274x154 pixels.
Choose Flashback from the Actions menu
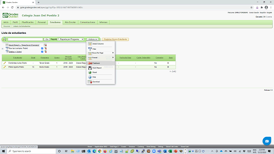pyautogui.click(x=101, y=63)
